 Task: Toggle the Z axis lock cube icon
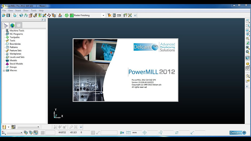point(36,132)
